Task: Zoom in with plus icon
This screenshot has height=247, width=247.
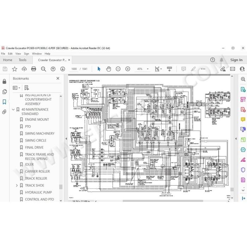Action: 128,69
